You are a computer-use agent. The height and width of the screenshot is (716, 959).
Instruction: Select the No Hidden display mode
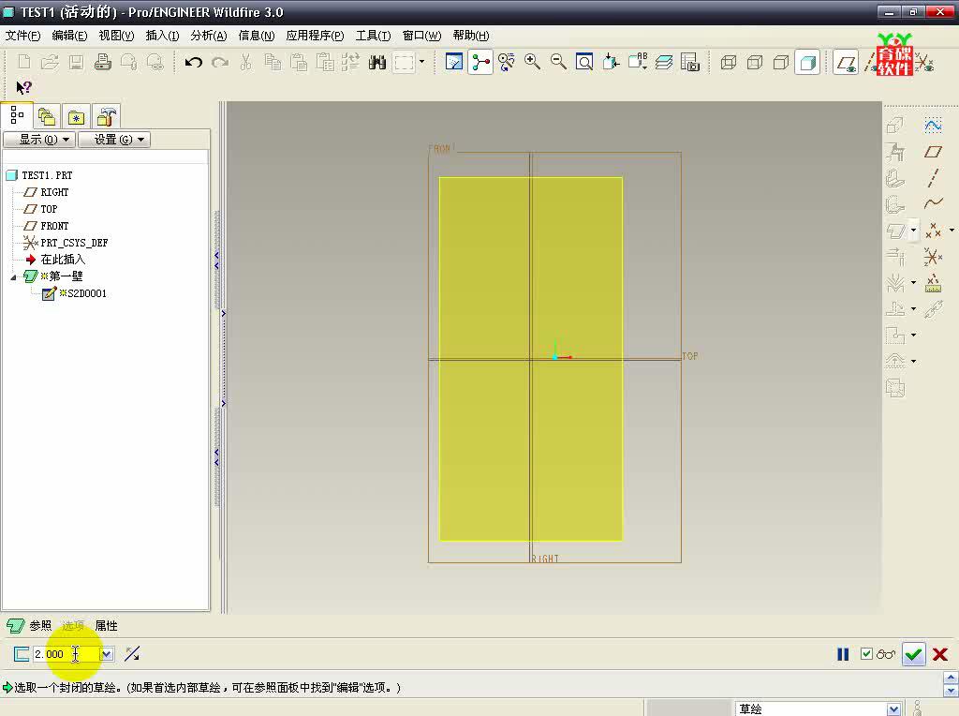tap(781, 62)
